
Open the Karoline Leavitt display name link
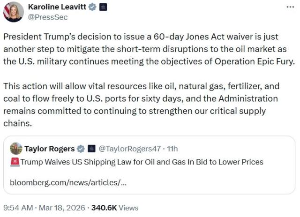pos(58,7)
